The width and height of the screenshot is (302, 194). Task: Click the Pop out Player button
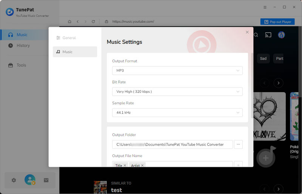pyautogui.click(x=277, y=22)
